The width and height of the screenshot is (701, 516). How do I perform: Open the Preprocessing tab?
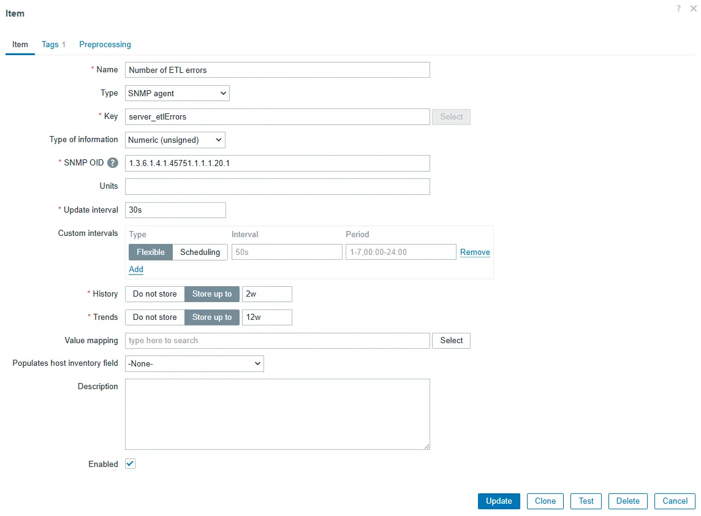click(x=105, y=44)
